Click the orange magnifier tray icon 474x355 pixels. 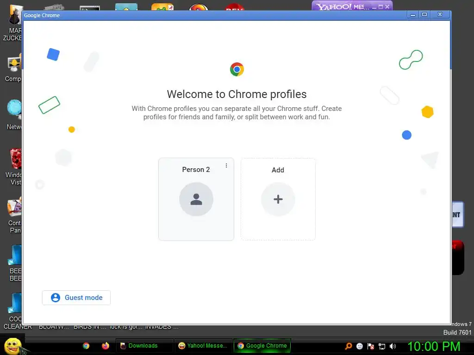[349, 346]
